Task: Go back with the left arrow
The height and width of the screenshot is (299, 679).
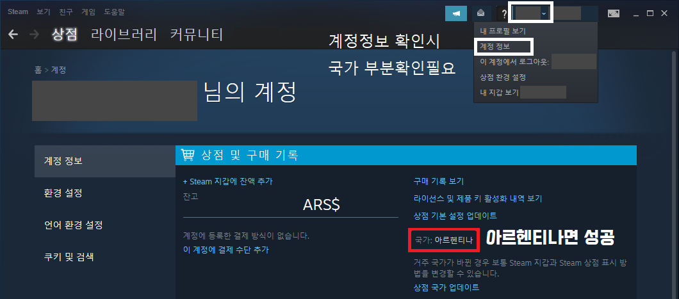Action: coord(13,34)
